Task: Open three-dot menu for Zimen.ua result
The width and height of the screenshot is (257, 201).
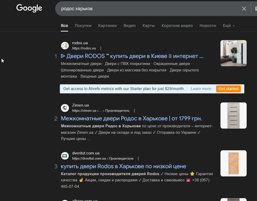Action: coord(134,111)
